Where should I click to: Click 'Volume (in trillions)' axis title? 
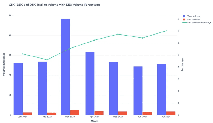click(4, 64)
